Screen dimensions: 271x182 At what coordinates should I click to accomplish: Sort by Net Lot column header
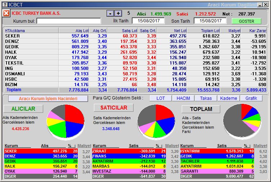pos(172,31)
